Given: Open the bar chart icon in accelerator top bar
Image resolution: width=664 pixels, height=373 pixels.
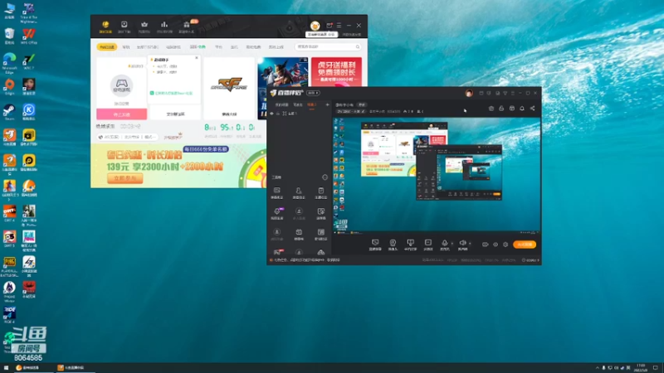Looking at the screenshot, I should coord(164,25).
